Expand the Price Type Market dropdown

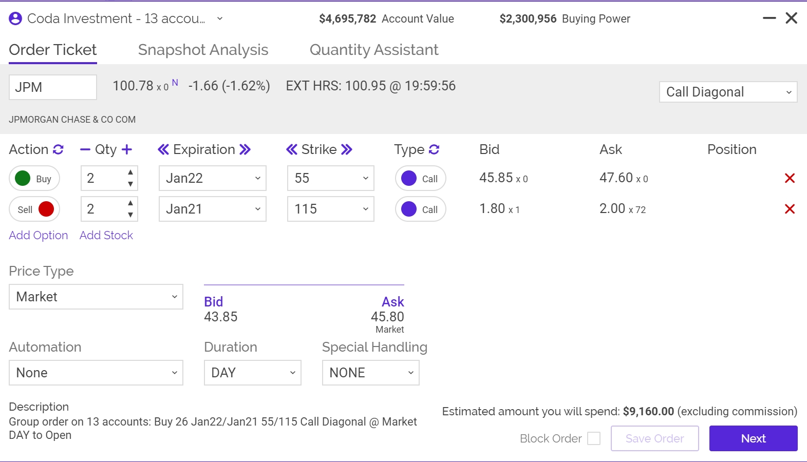click(96, 297)
